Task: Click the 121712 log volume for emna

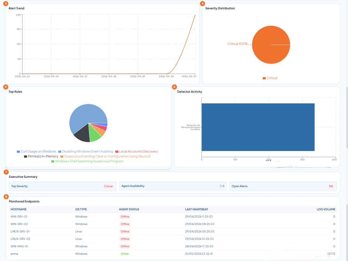Action: (x=331, y=254)
